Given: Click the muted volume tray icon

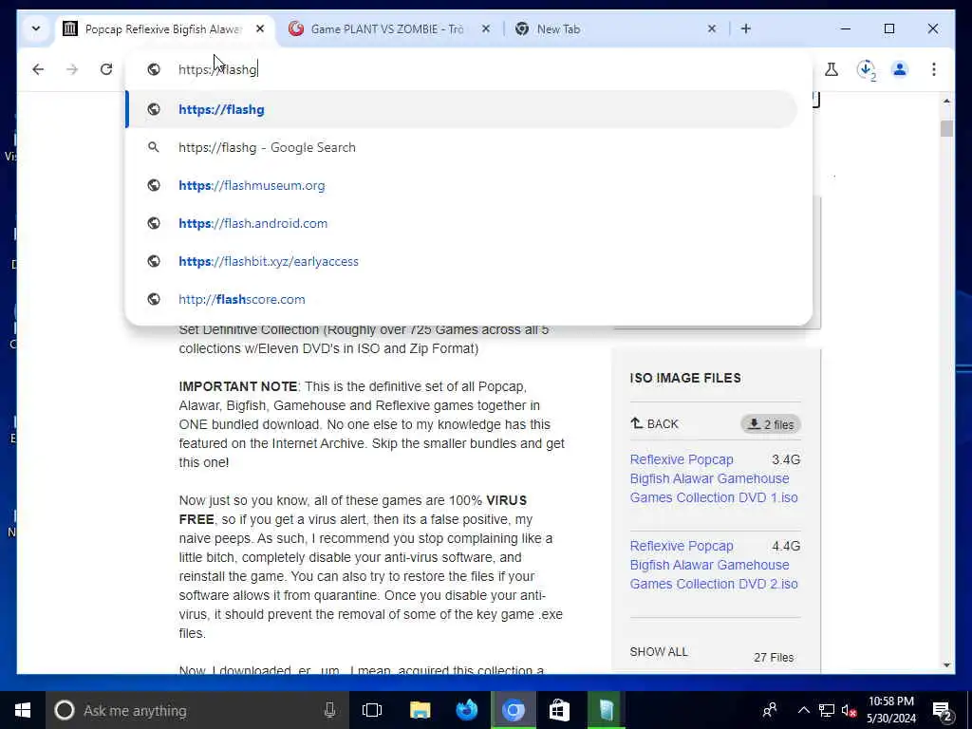Looking at the screenshot, I should coord(850,710).
